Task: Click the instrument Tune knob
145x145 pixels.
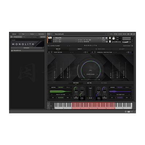Action: 113,38
